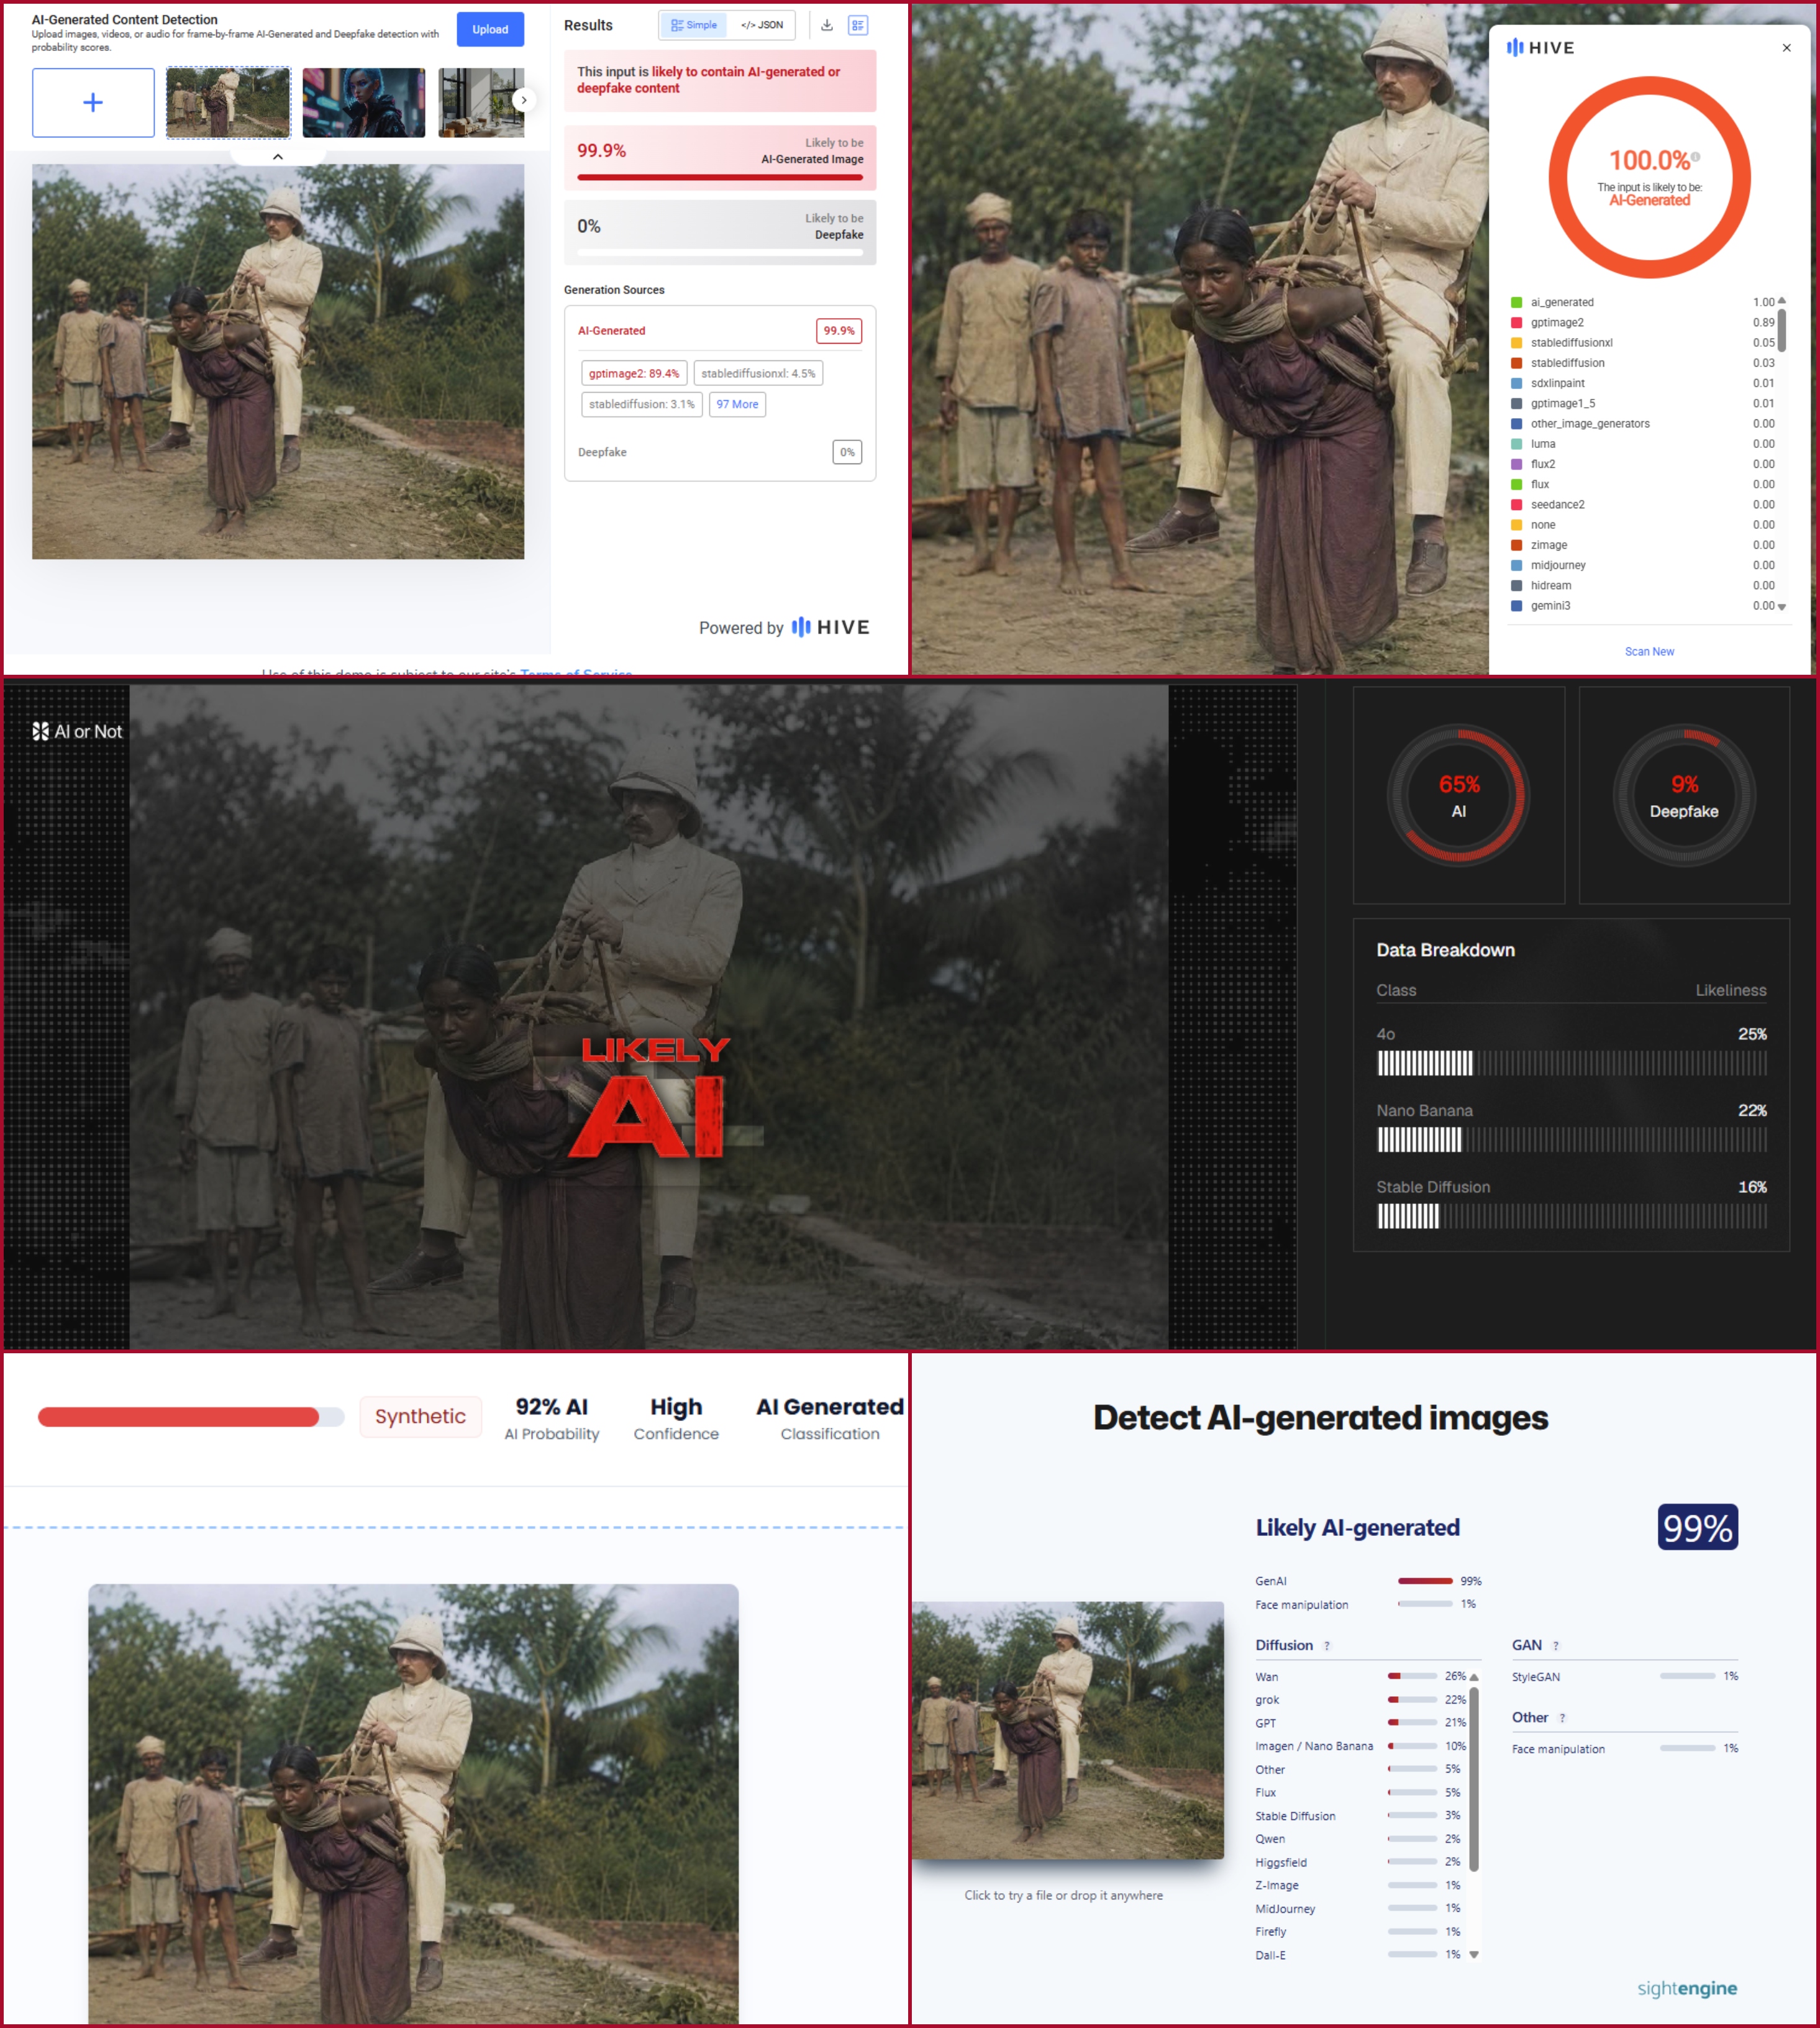
Task: Click the gptimage2: 89.4% chip
Action: click(x=634, y=373)
